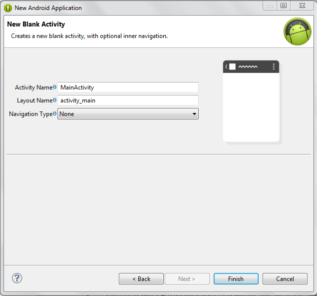The image size is (317, 296).
Task: Click the Layout Name text field
Action: point(128,100)
